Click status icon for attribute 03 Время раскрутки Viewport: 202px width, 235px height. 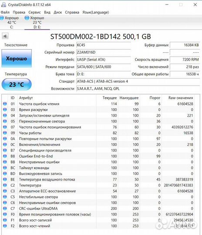tap(5, 110)
